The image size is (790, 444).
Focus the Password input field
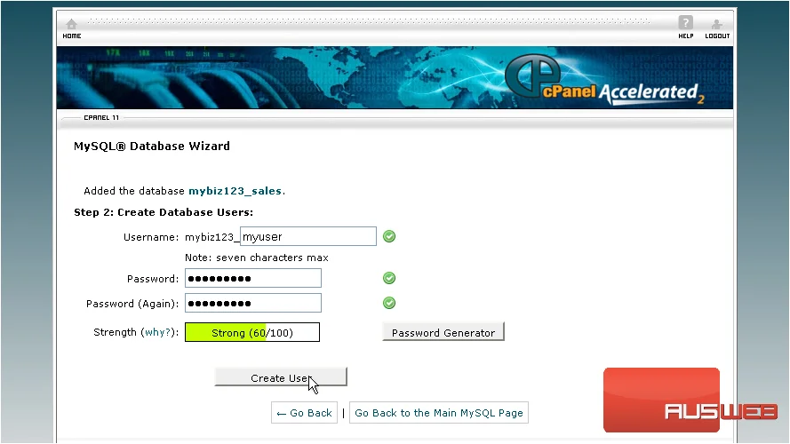[x=253, y=278]
